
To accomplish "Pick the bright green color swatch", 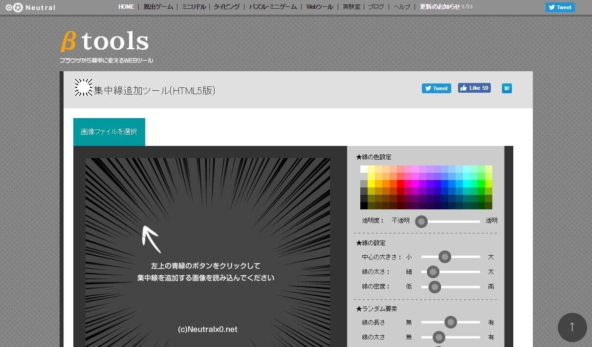I will pyautogui.click(x=481, y=184).
